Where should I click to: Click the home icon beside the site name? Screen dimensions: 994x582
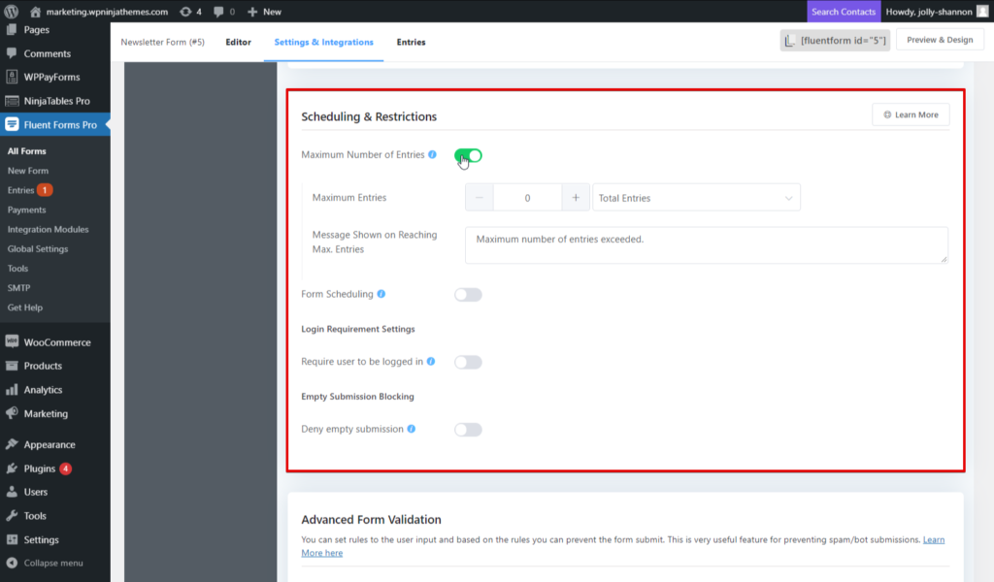tap(36, 12)
